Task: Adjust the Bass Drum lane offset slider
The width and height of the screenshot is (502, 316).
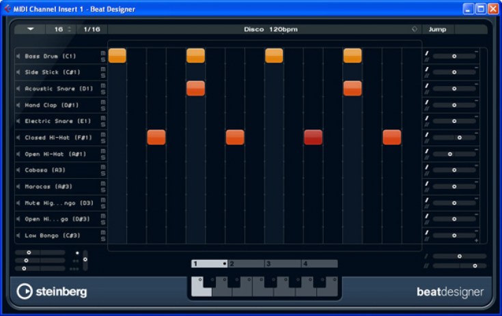Action: 454,56
